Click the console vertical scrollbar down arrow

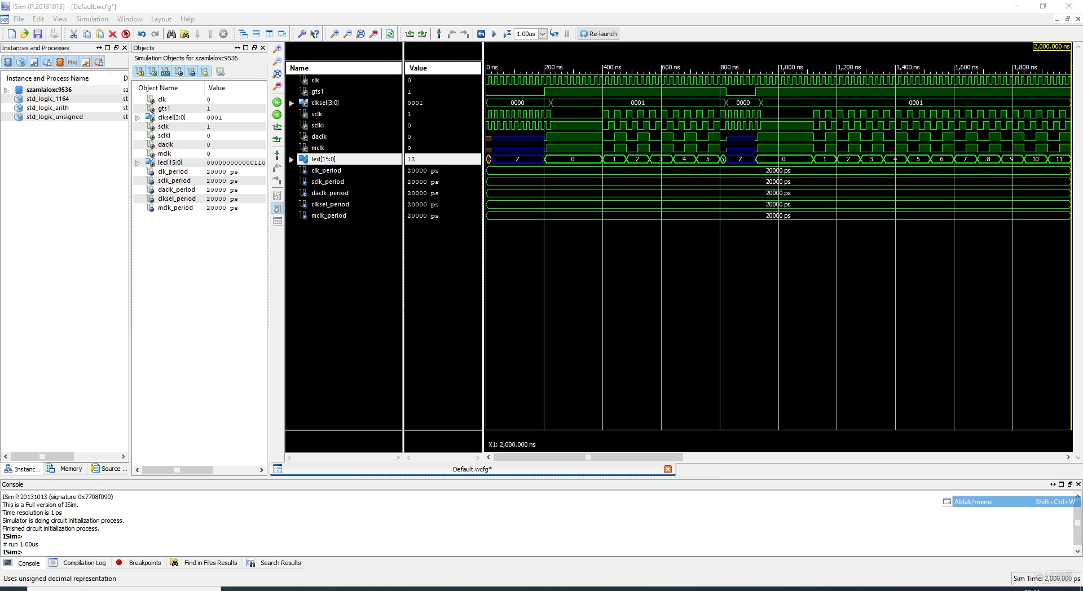1077,552
